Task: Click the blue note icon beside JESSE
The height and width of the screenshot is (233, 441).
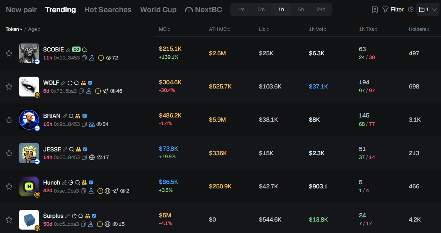Action: click(85, 149)
